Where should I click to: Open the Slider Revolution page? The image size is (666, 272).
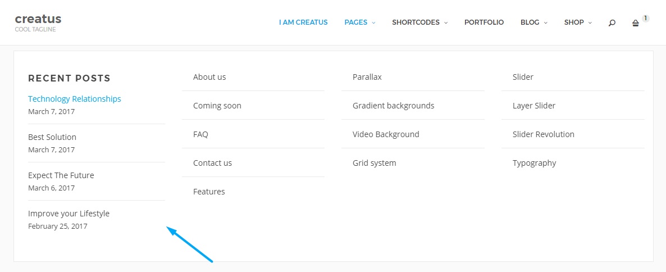pyautogui.click(x=543, y=134)
